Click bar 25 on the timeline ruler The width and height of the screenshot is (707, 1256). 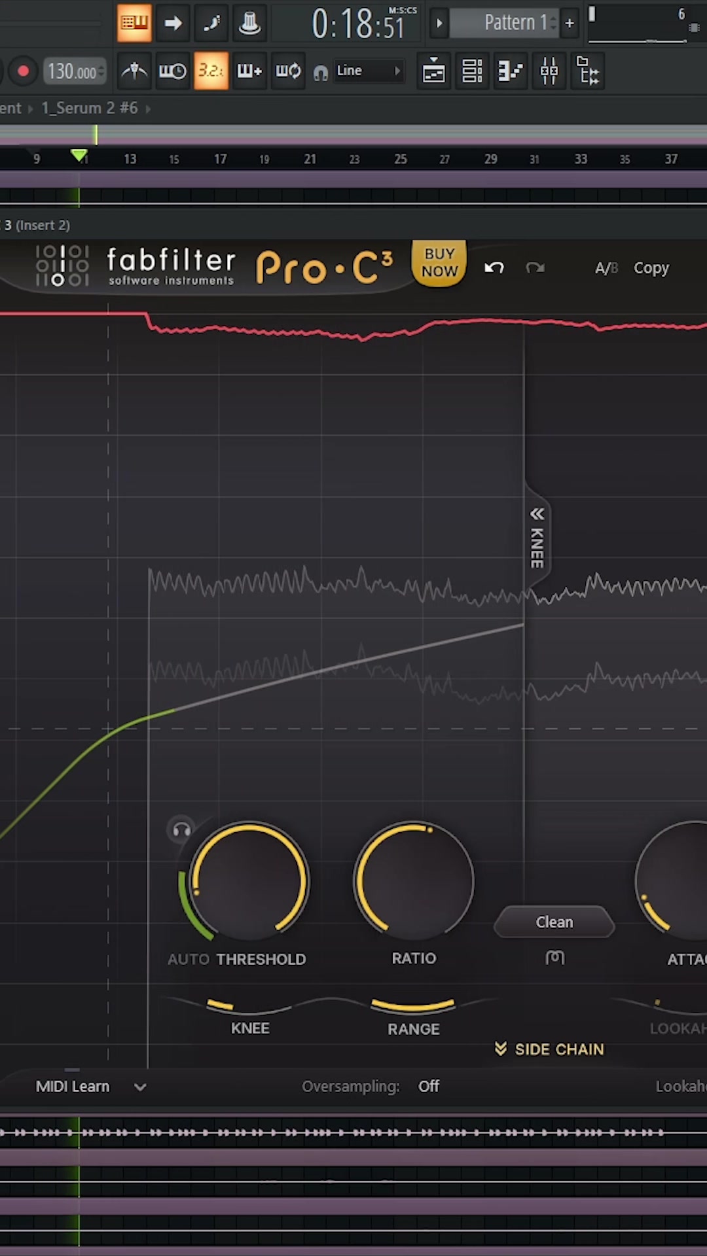click(400, 159)
